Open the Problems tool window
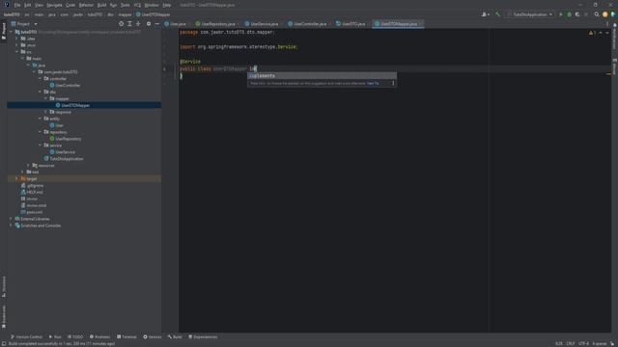The height and width of the screenshot is (347, 618). tap(99, 337)
